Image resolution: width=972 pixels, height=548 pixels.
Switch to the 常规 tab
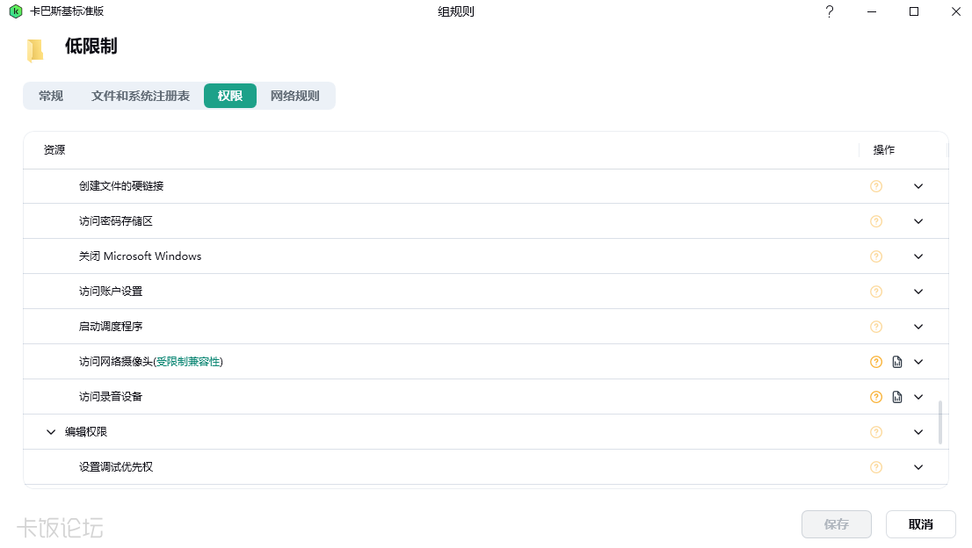click(51, 96)
